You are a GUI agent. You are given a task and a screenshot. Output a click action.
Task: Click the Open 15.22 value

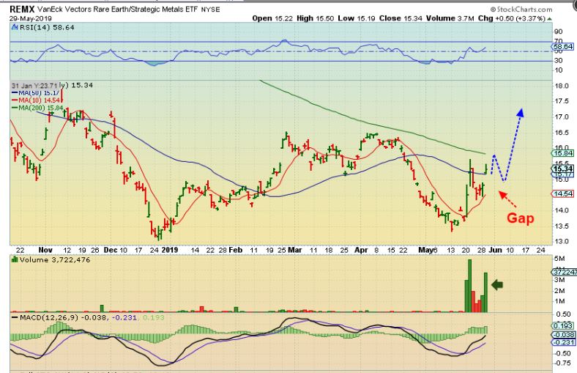pos(272,18)
